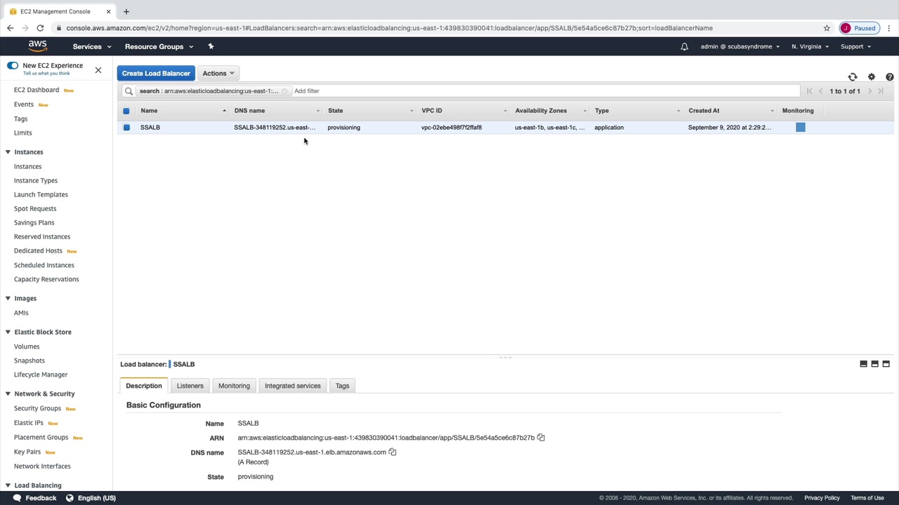
Task: Toggle the select-all header checkbox
Action: click(126, 111)
